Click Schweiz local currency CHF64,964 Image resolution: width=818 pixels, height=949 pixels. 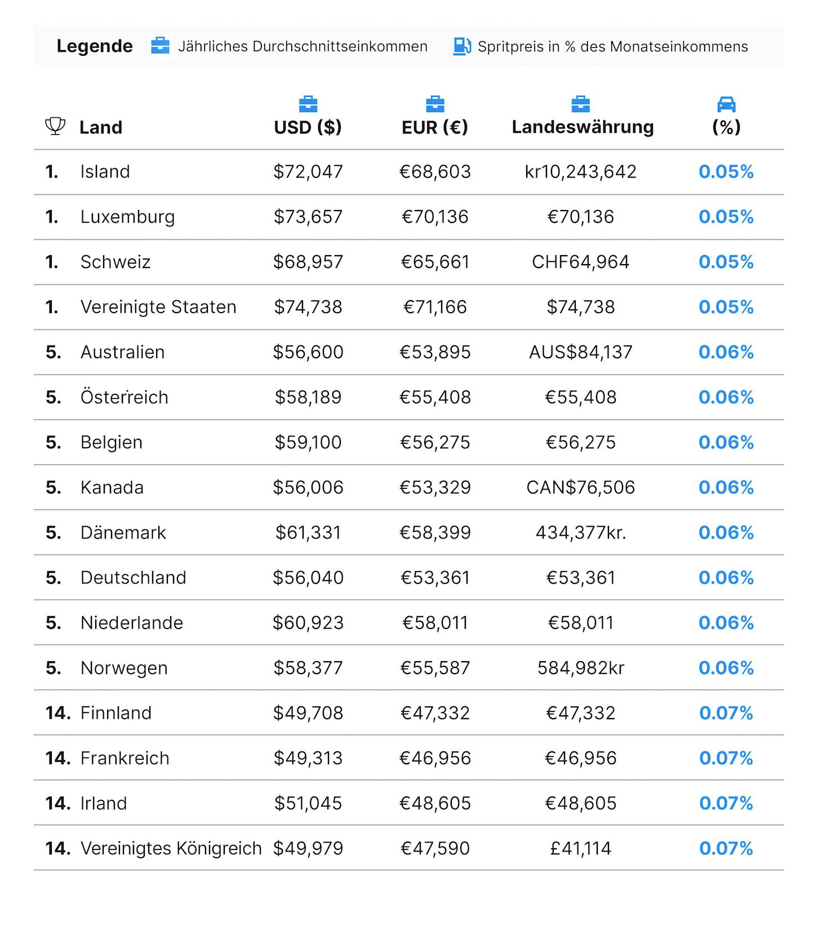(x=580, y=262)
